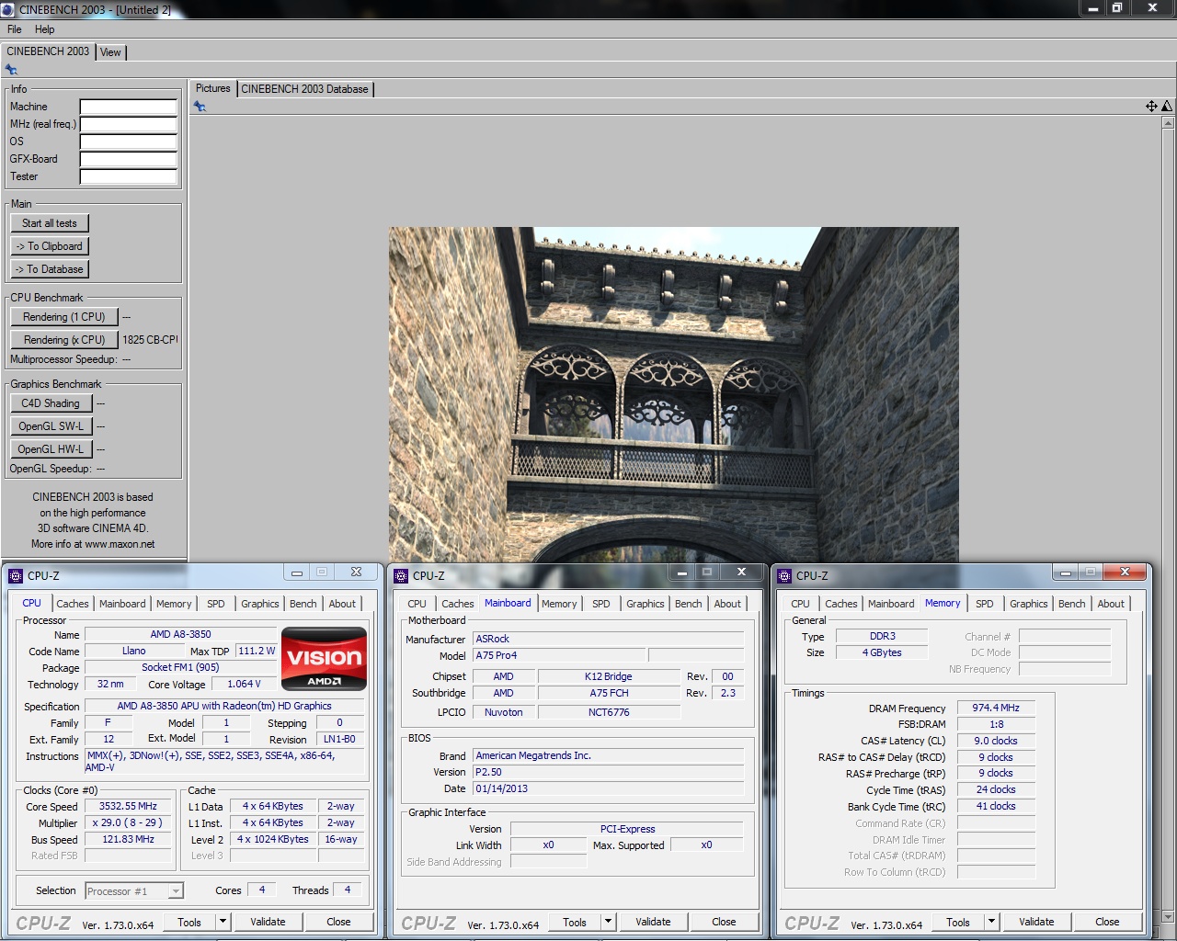Screen dimensions: 1177x941
Task: Open Bench tab in left CPU-Z window
Action: [303, 604]
